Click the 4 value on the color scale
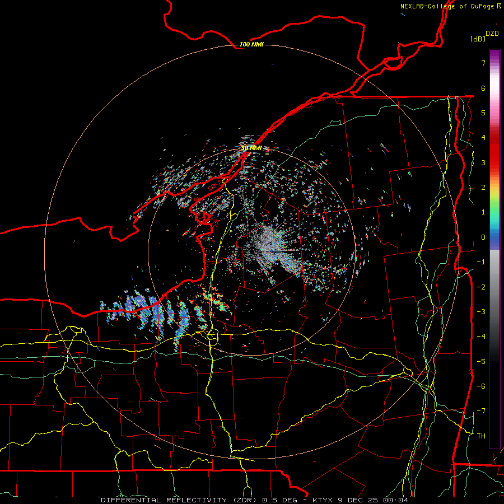 [x=483, y=138]
